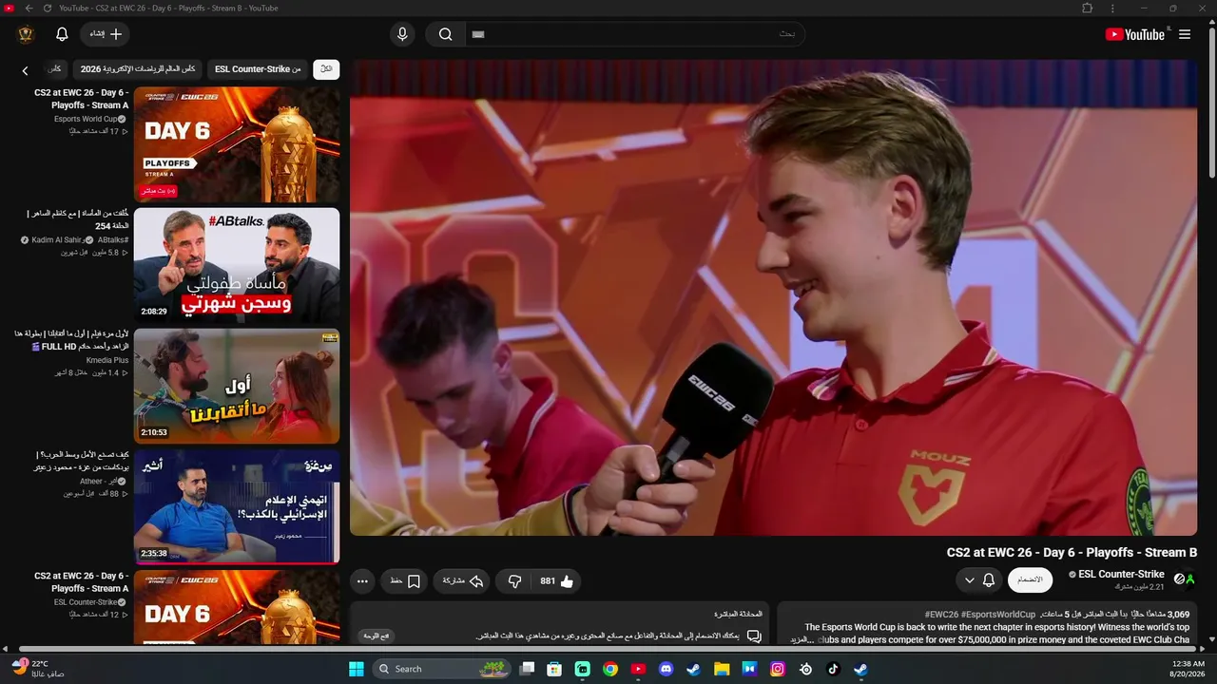Select the 'من ESL Counter-Strike' filter chip
1217x684 pixels.
click(x=258, y=69)
